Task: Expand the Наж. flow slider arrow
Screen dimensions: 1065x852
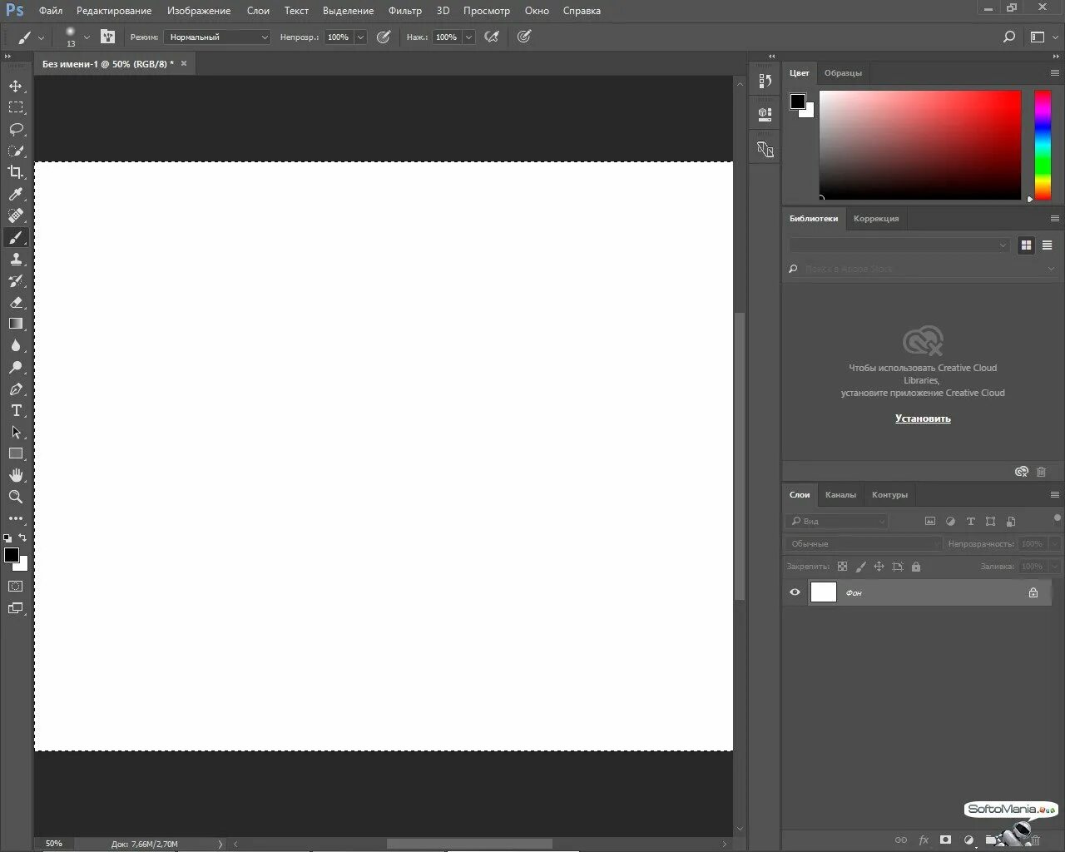Action: (x=468, y=37)
